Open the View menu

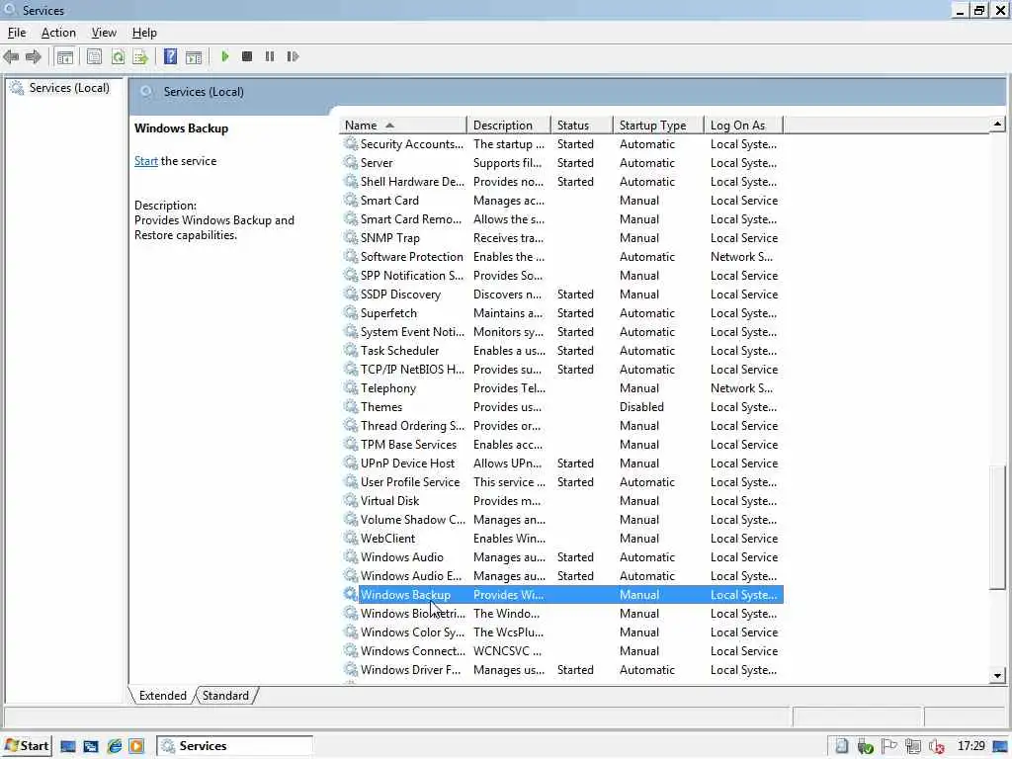pos(104,33)
